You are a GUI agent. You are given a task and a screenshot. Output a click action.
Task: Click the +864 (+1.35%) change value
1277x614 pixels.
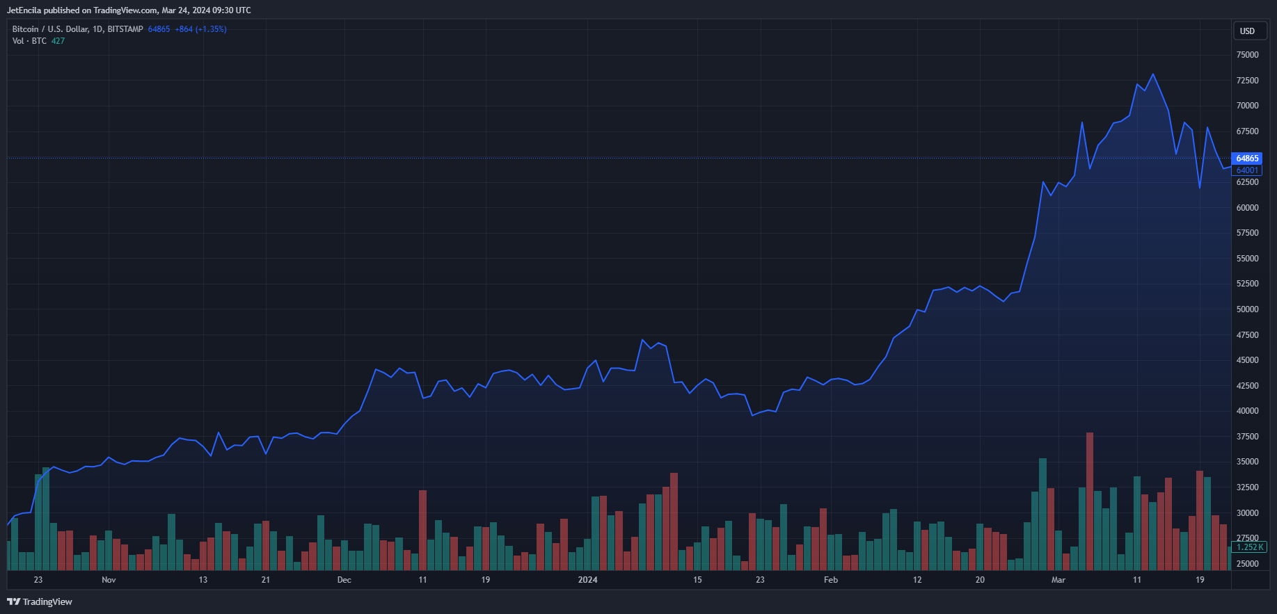coord(200,29)
